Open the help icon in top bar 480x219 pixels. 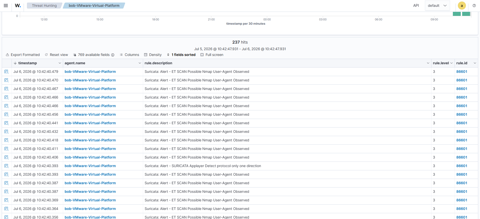pos(474,6)
